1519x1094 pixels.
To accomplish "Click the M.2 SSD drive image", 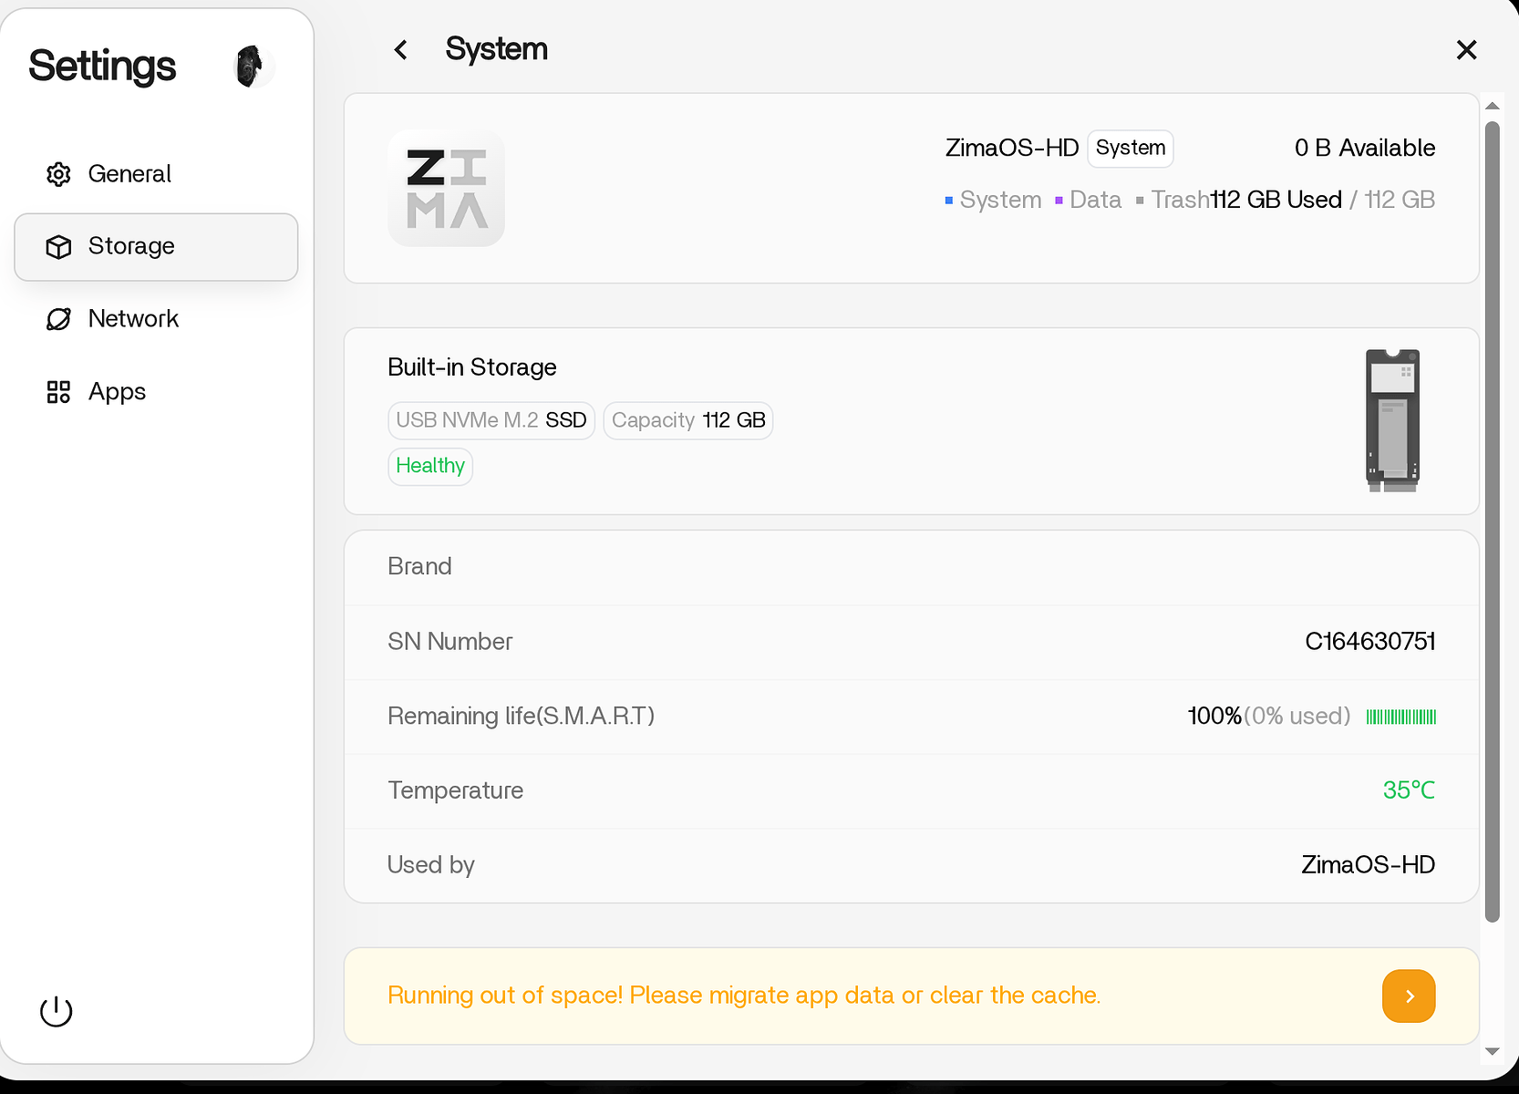I will tap(1391, 420).
